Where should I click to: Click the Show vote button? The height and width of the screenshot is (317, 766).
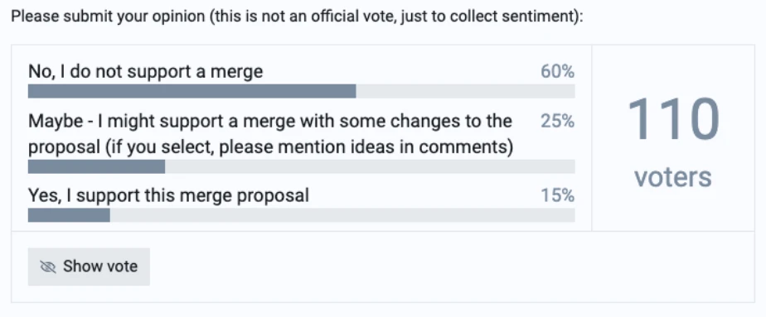pyautogui.click(x=89, y=267)
